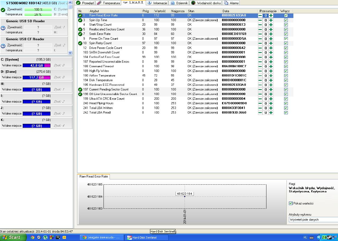Sort by the Najgorsza column header
The height and width of the screenshot is (241, 338).
[179, 11]
